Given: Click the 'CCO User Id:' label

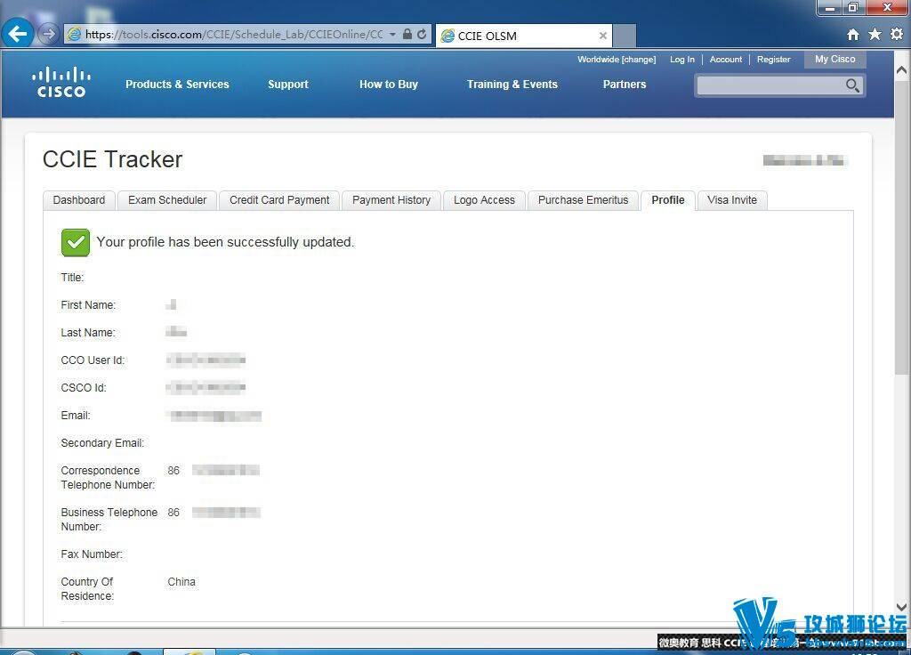Looking at the screenshot, I should tap(93, 360).
